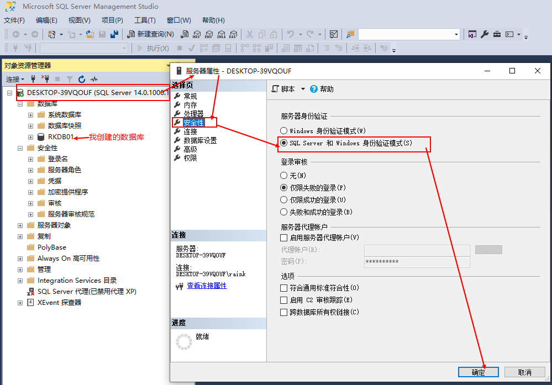Enable 启用服务器代理帐户 checkbox
Viewport: 552px width, 385px height.
click(x=284, y=238)
